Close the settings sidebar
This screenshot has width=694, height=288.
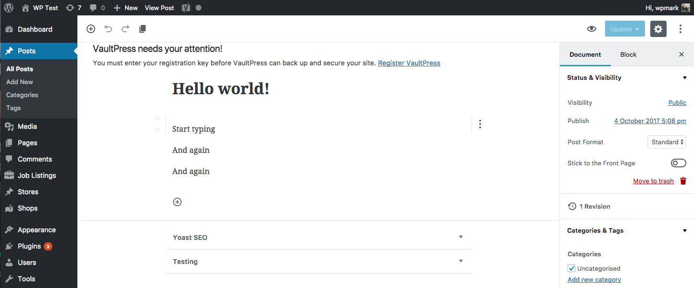point(682,54)
